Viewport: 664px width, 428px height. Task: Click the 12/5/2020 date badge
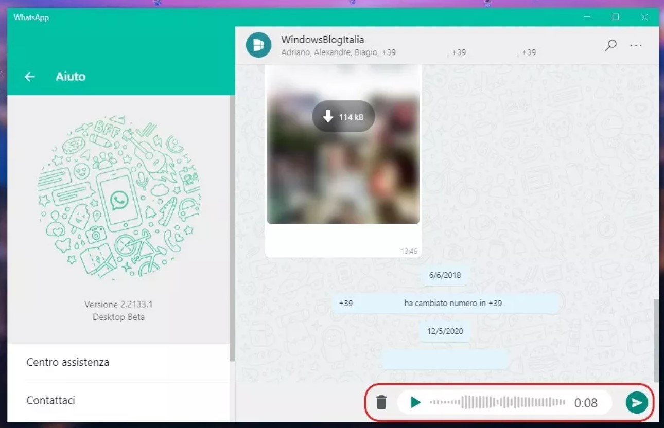(x=445, y=331)
